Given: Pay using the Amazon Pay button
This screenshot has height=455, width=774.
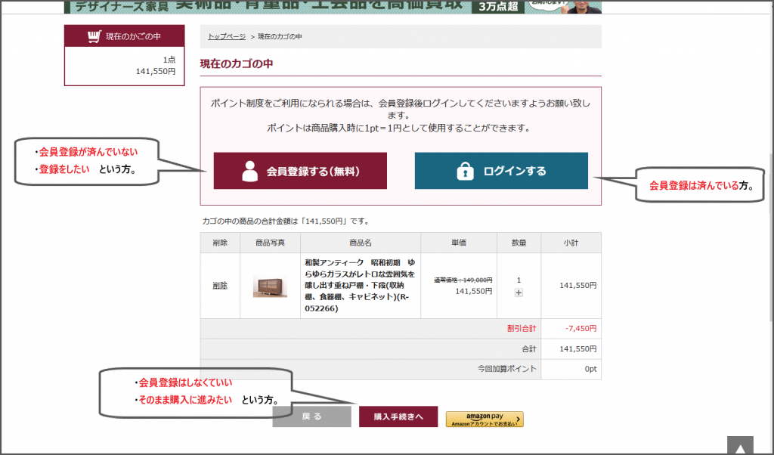Looking at the screenshot, I should point(485,419).
